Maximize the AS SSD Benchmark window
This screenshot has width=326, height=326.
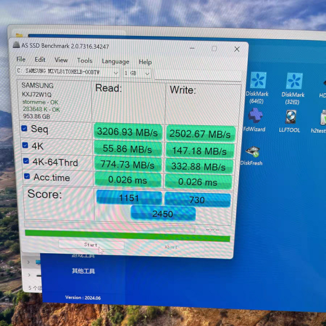coord(214,49)
